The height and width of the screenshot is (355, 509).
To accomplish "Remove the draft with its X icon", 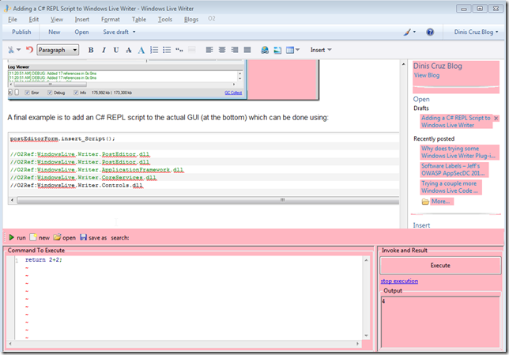I will tap(496, 119).
